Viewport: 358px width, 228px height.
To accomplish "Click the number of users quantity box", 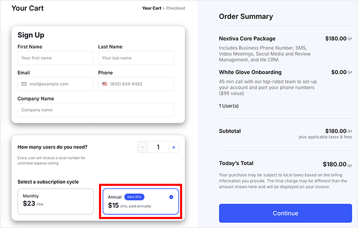I will [158, 147].
